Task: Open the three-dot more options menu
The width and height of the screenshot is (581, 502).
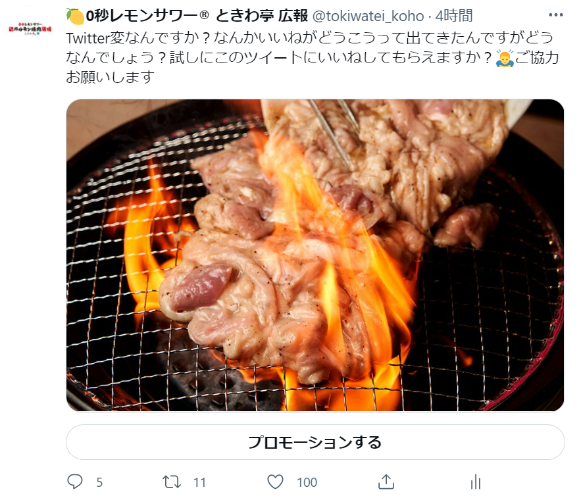Action: click(556, 15)
